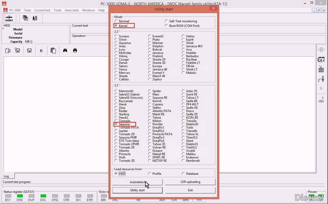328x204 pixels.
Task: Select the Kermit family option
Action: pyautogui.click(x=150, y=101)
